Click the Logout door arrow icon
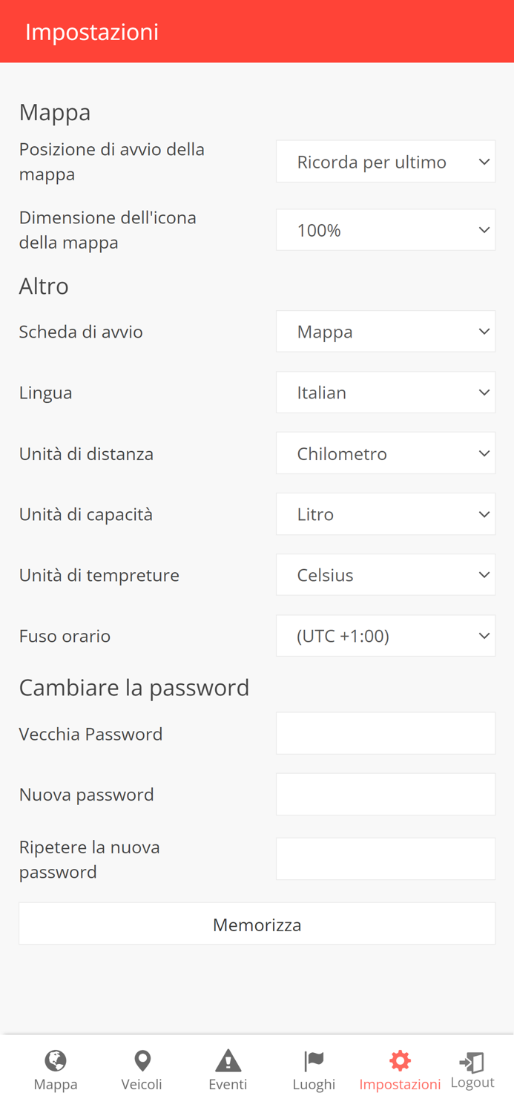The height and width of the screenshot is (1113, 514). pos(472,1062)
